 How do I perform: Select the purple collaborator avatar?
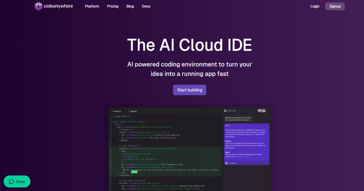264,110
